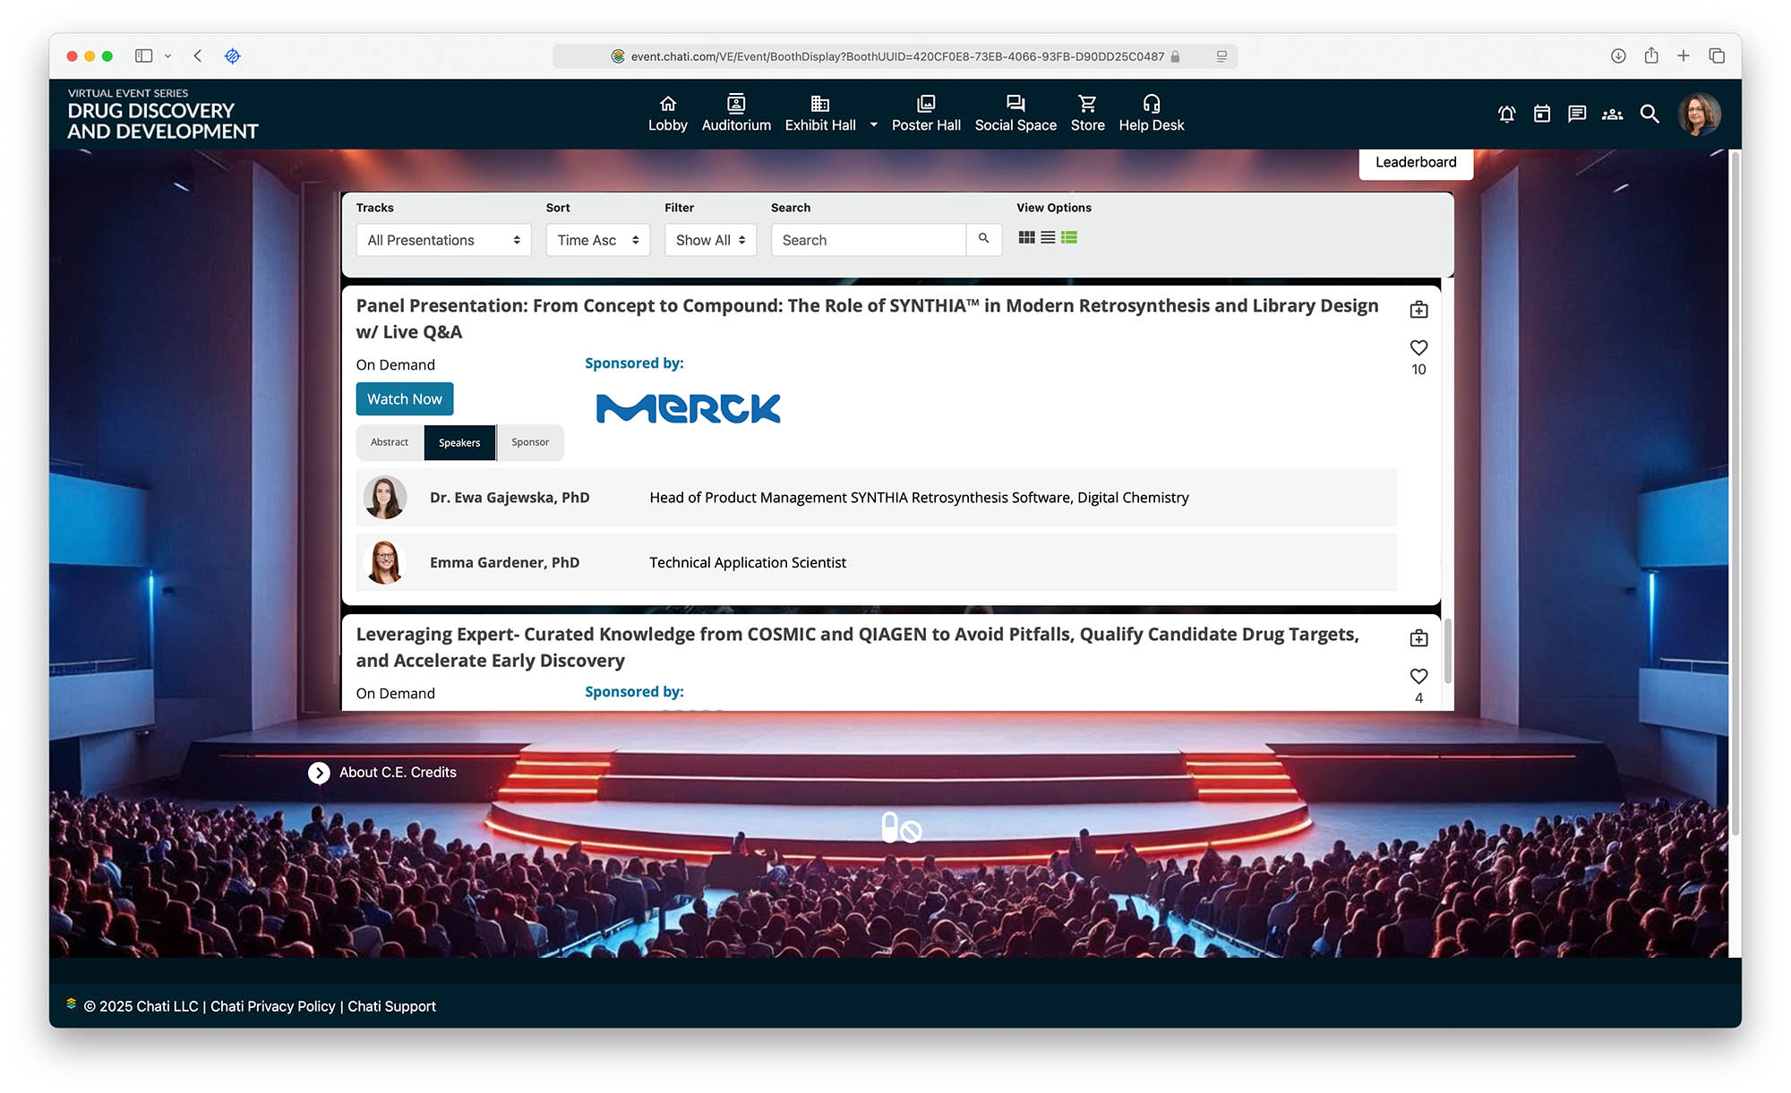Add SYNTHIA presentation to briefcase

coord(1418,310)
